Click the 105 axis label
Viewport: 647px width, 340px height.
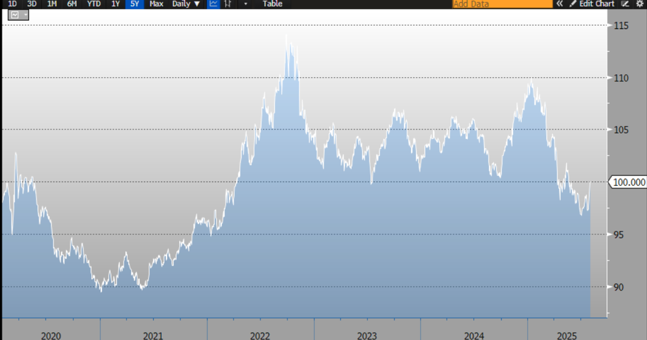coord(621,130)
